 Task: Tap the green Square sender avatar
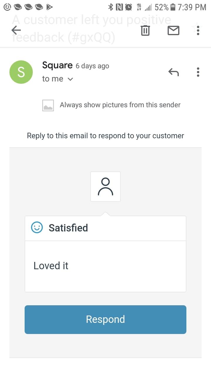(21, 72)
